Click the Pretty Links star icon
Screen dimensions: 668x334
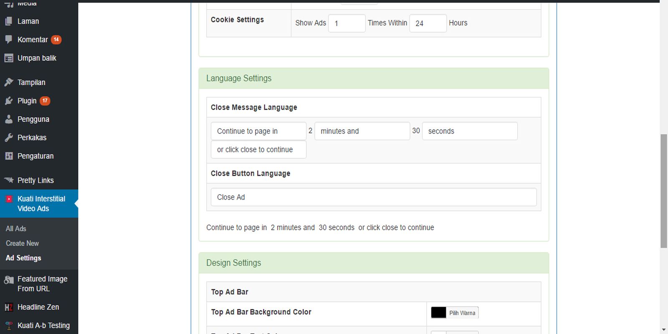click(x=9, y=180)
